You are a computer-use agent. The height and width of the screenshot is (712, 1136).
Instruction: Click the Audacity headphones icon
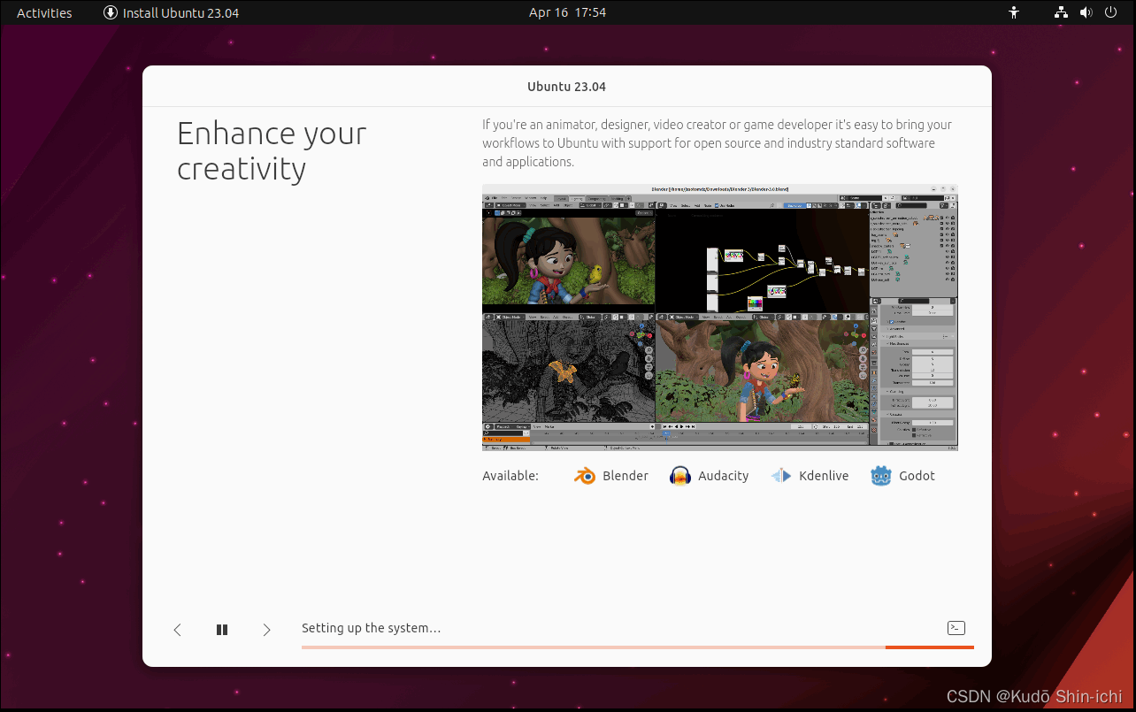pyautogui.click(x=679, y=476)
